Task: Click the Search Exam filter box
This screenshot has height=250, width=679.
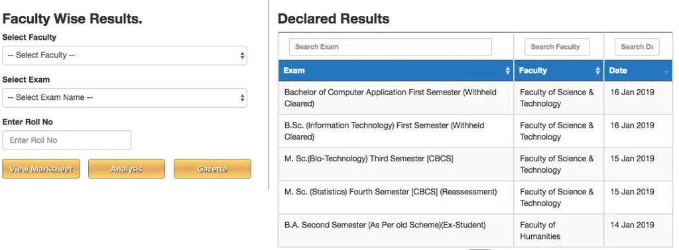Action: [390, 47]
